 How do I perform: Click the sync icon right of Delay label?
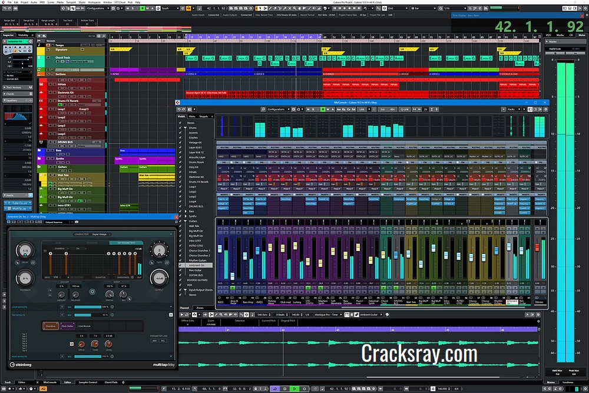[x=33, y=262]
